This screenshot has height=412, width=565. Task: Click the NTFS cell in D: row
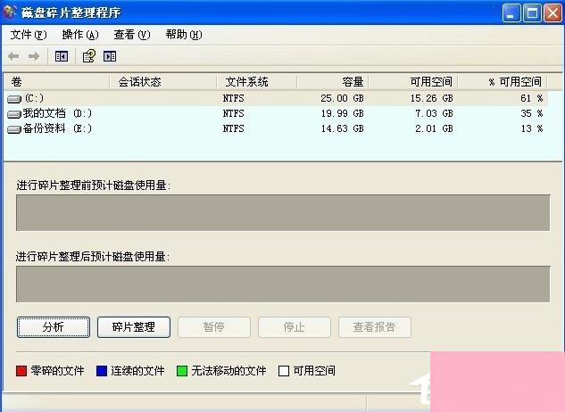pyautogui.click(x=234, y=114)
